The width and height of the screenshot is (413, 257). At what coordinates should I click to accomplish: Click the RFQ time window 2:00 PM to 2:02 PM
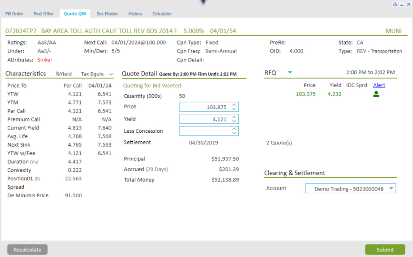click(x=370, y=72)
